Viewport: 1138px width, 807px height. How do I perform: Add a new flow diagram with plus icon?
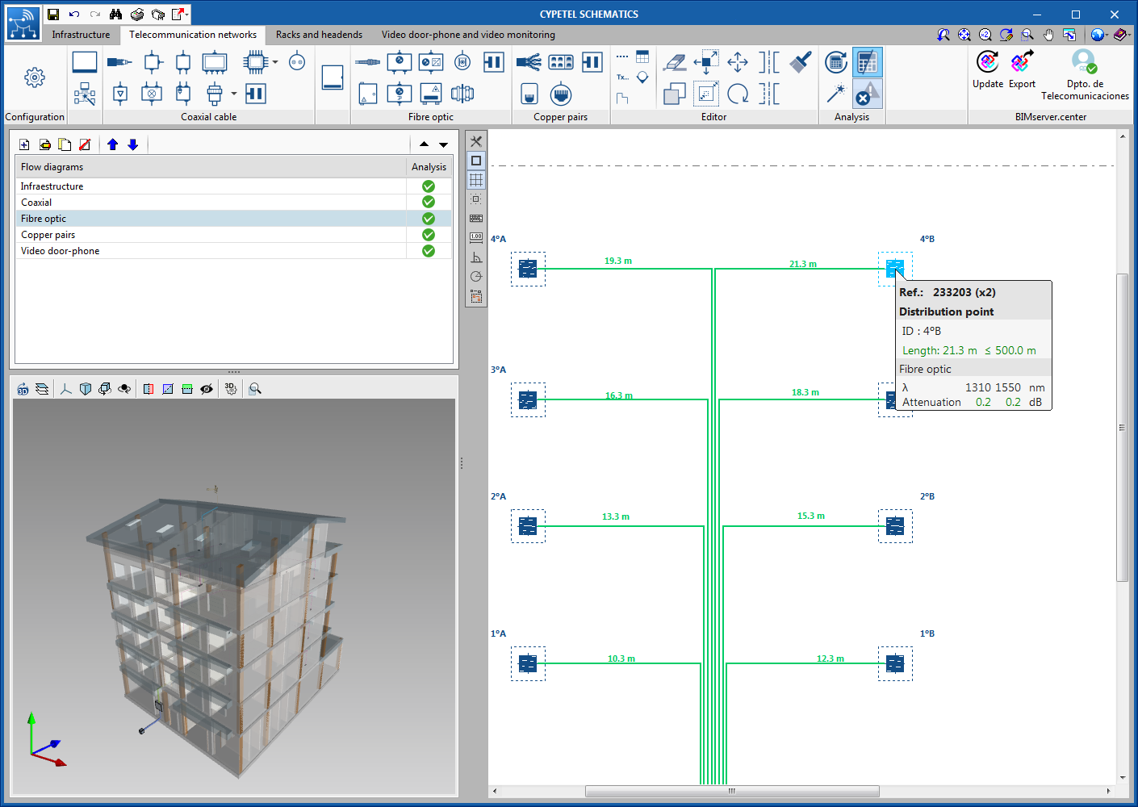(24, 144)
